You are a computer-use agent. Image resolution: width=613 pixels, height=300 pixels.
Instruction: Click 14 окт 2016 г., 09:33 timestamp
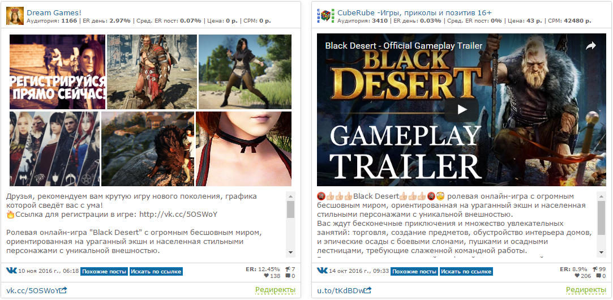point(359,271)
